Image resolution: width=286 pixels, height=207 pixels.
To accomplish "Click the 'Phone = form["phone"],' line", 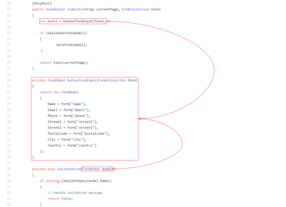I will [69, 116].
